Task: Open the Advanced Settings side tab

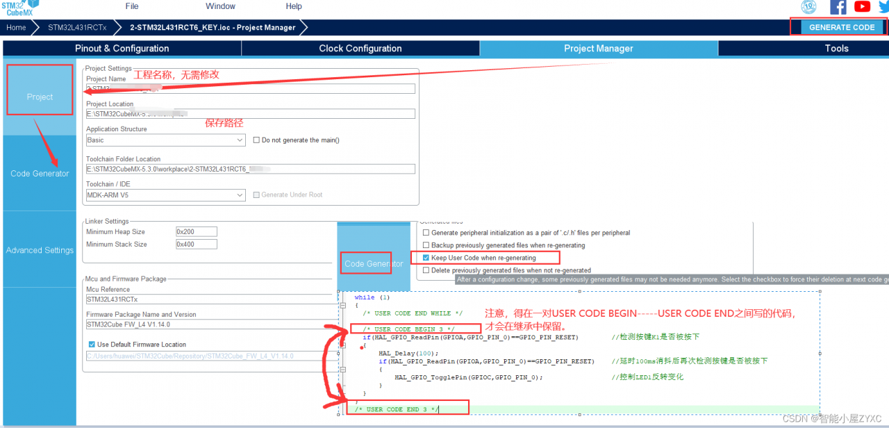Action: [x=40, y=250]
